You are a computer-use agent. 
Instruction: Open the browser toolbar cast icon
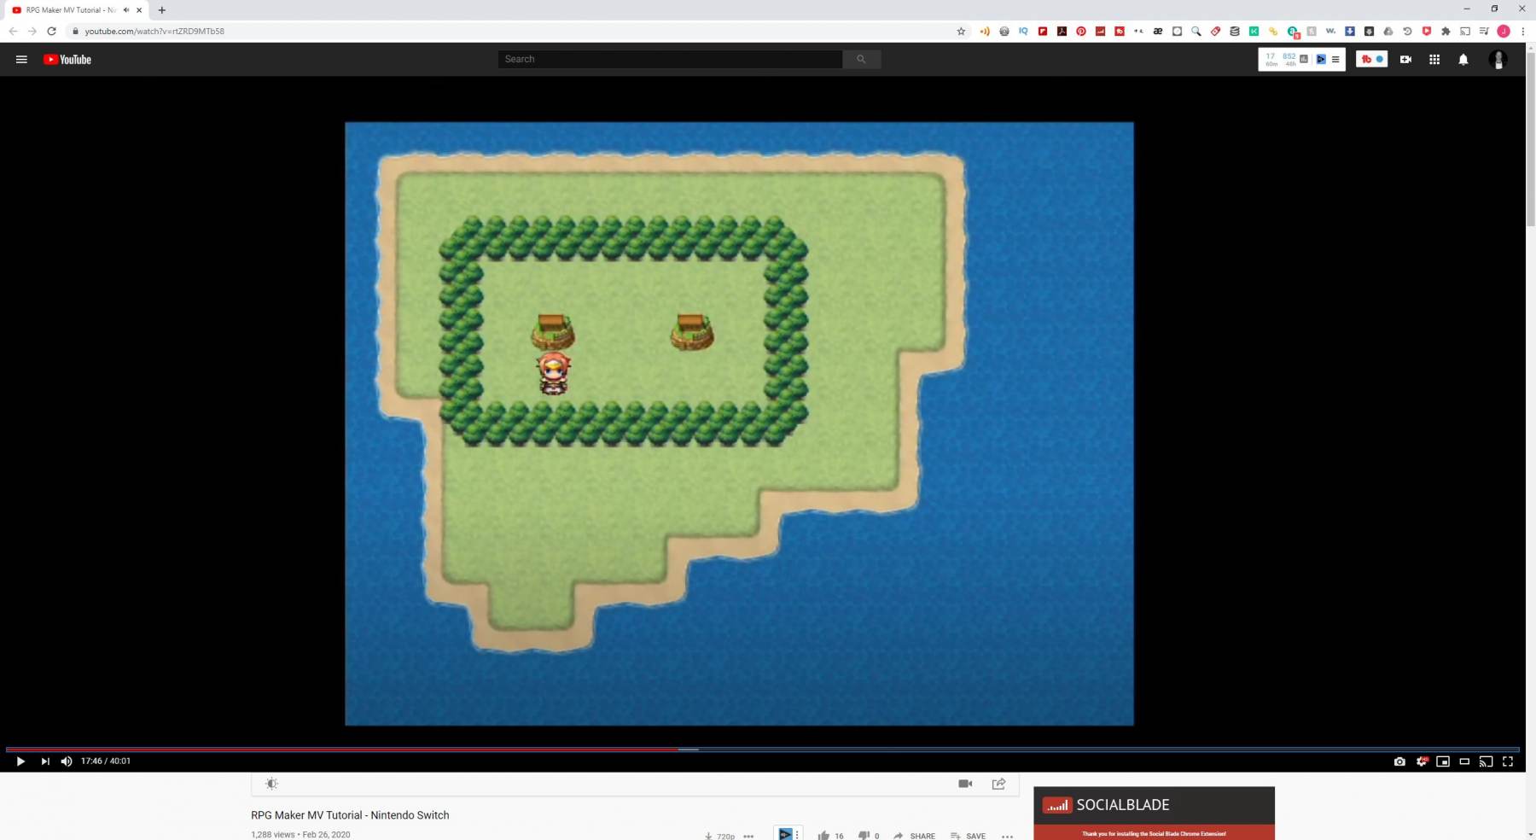coord(1465,32)
